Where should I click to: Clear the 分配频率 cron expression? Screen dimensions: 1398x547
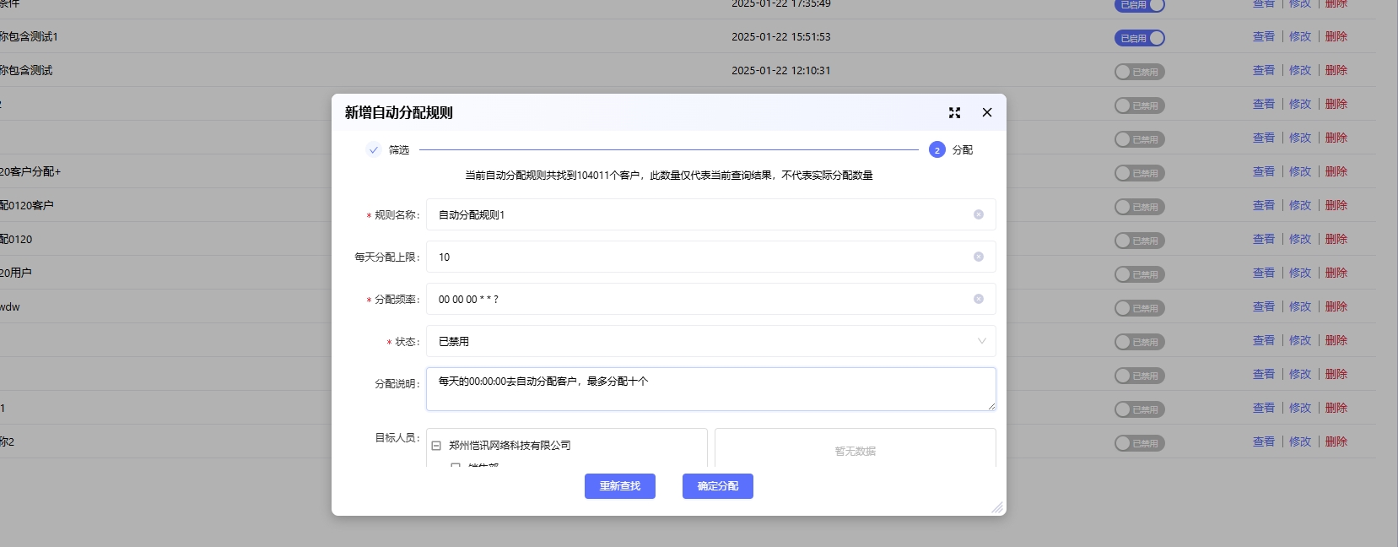[x=978, y=299]
